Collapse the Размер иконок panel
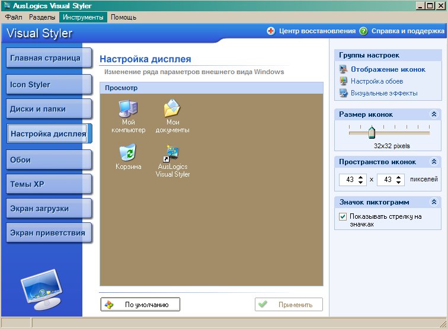The width and height of the screenshot is (448, 329). point(434,114)
